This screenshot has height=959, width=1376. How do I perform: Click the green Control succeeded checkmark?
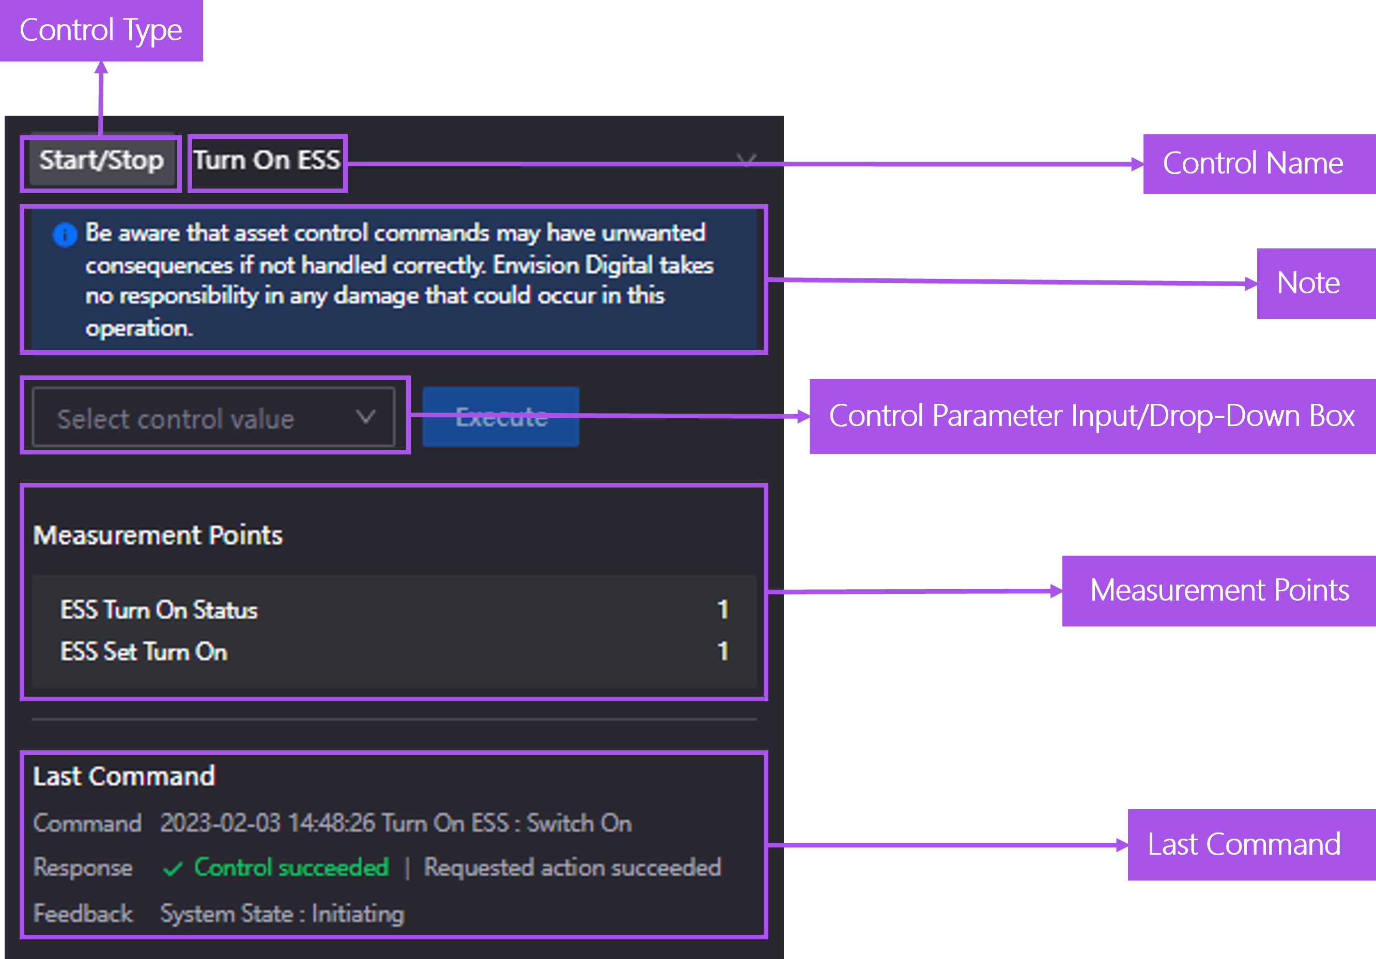click(173, 869)
